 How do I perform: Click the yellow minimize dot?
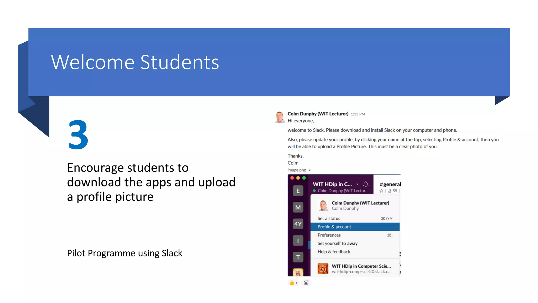[298, 178]
